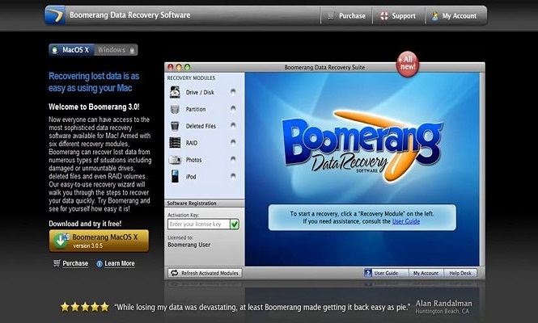Click the shopping cart icon beside Purchase in header
Image resolution: width=538 pixels, height=323 pixels.
pos(331,16)
